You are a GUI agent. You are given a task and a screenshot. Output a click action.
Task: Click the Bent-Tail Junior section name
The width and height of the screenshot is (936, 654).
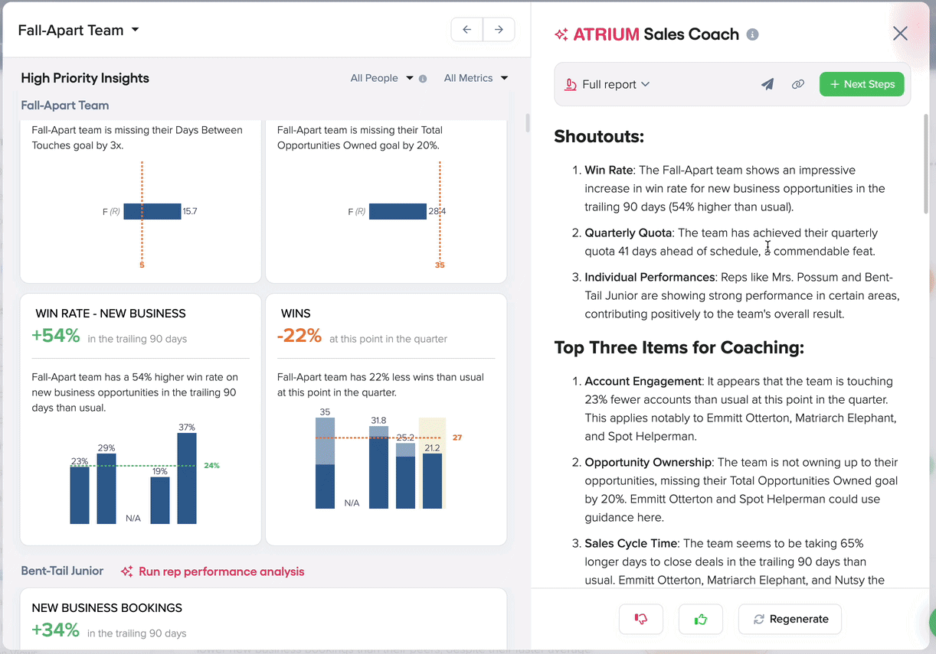point(62,571)
